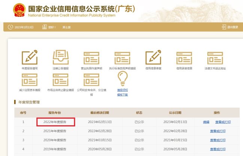This screenshot has height=156, width=243.
Task: Click the 市场主体终止歇业填报 icon
Action: (x=61, y=80)
